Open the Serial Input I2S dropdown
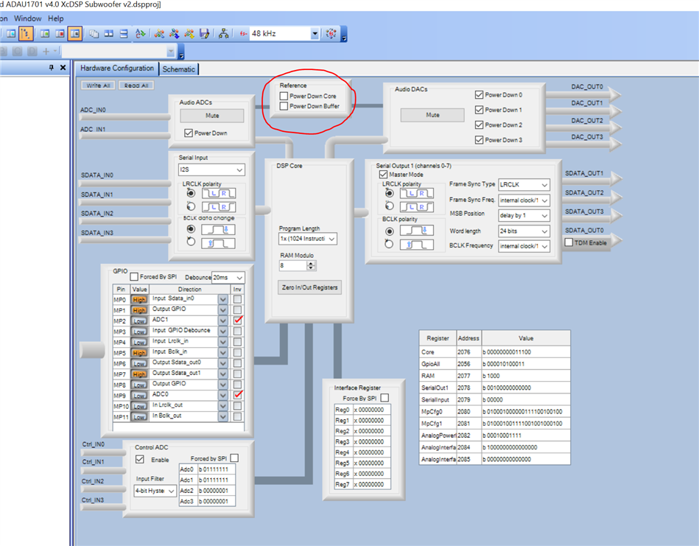 point(239,169)
